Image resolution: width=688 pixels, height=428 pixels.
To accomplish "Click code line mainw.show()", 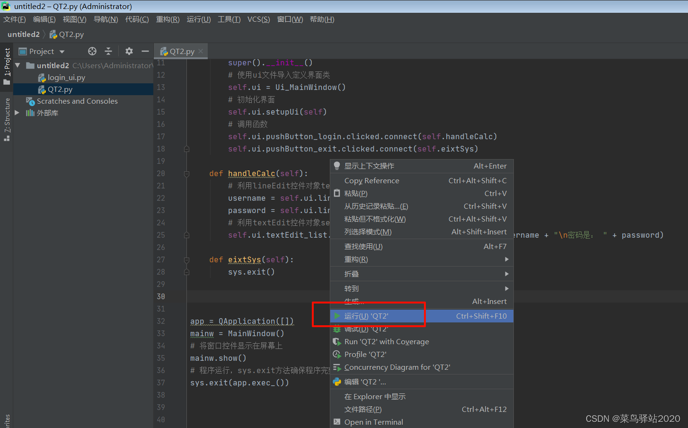I will coord(218,358).
